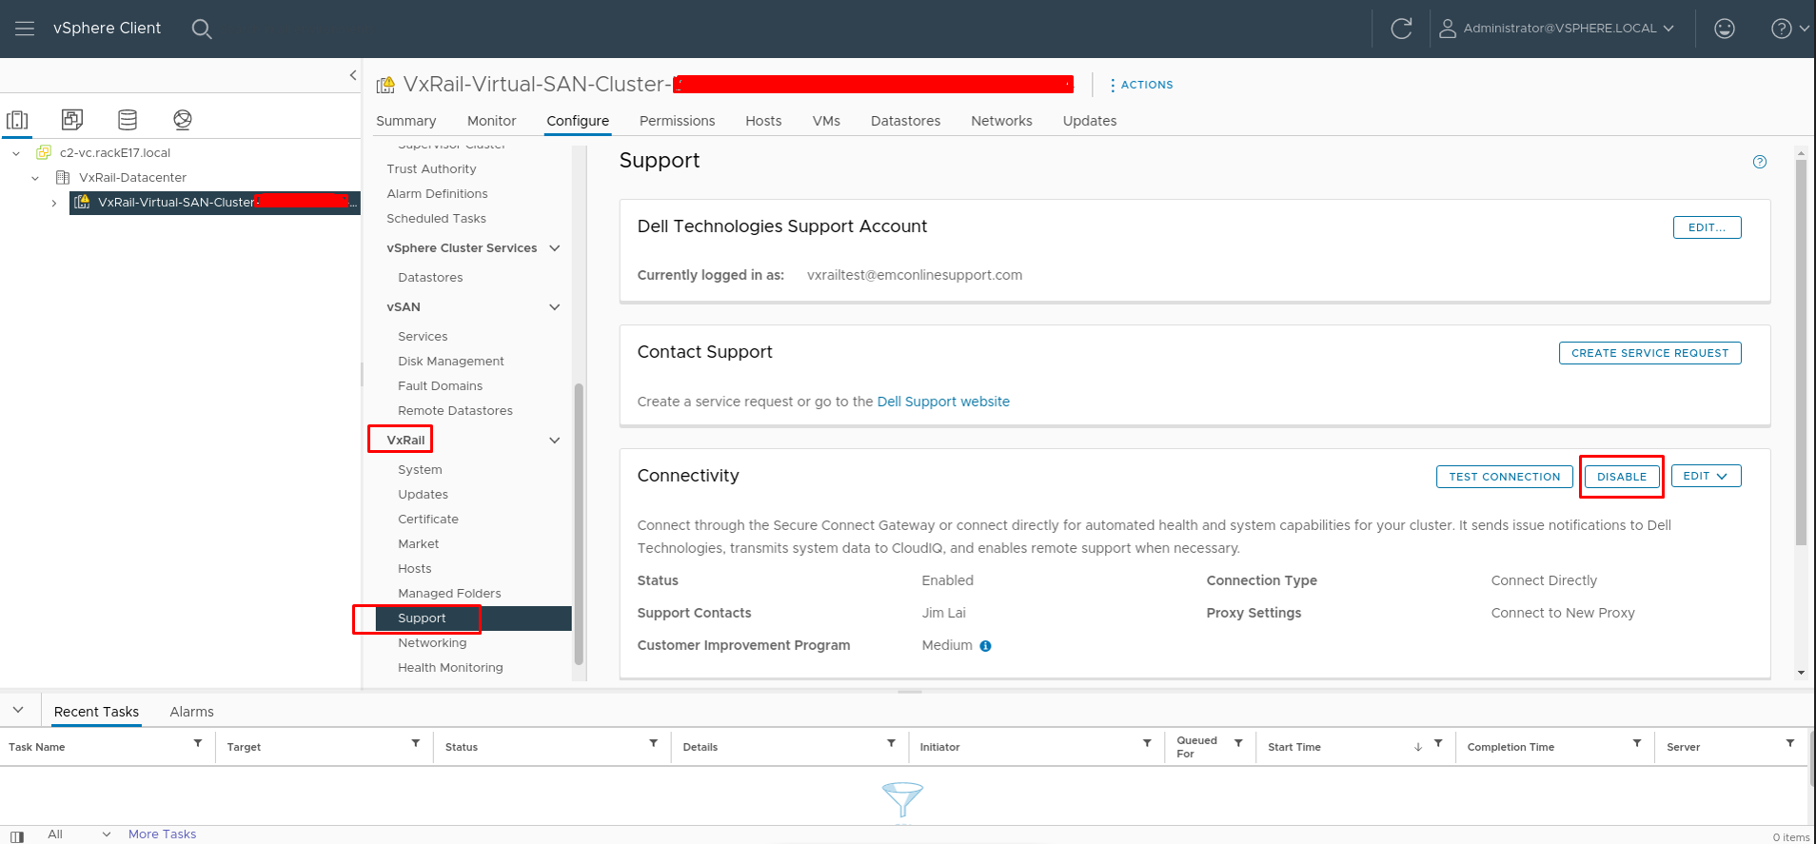Image resolution: width=1816 pixels, height=844 pixels.
Task: Select Alarm Definitions in the sidebar
Action: click(x=437, y=194)
